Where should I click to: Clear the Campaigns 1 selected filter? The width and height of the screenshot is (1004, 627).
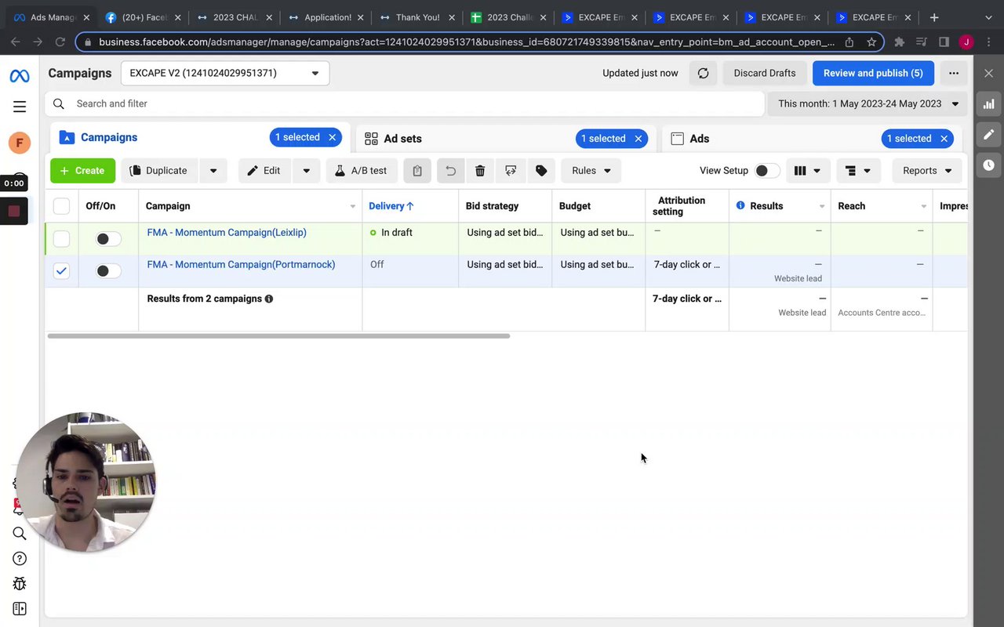click(x=333, y=137)
